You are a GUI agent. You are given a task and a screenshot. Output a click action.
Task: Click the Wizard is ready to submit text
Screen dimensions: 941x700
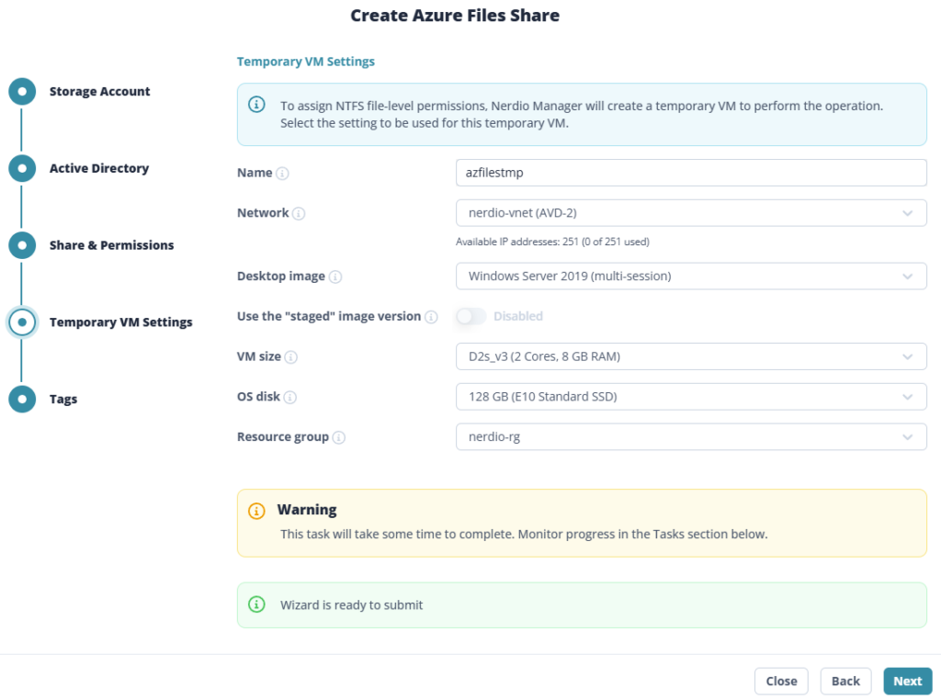tap(352, 605)
